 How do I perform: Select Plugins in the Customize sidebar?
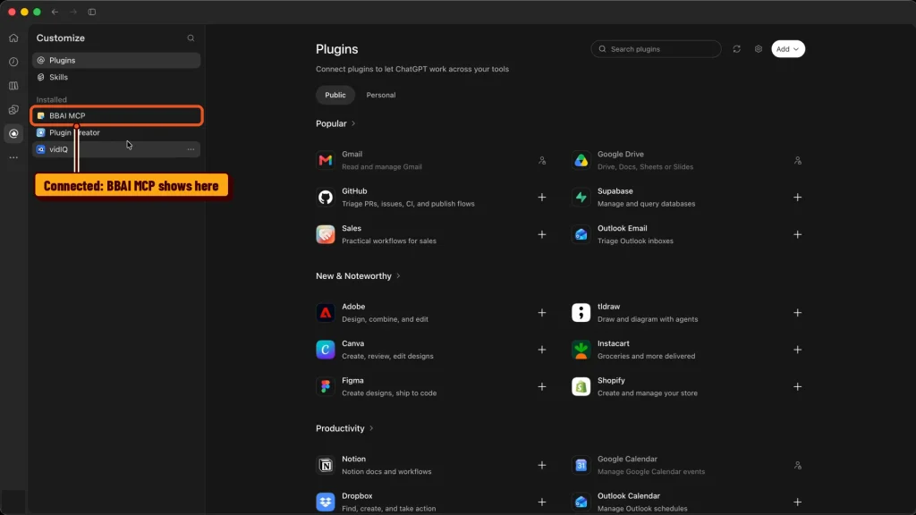[x=116, y=60]
